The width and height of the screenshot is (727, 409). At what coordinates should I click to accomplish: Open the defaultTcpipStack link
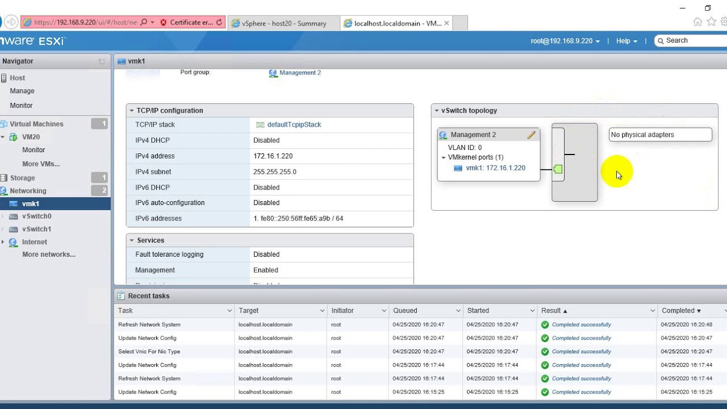pyautogui.click(x=294, y=124)
